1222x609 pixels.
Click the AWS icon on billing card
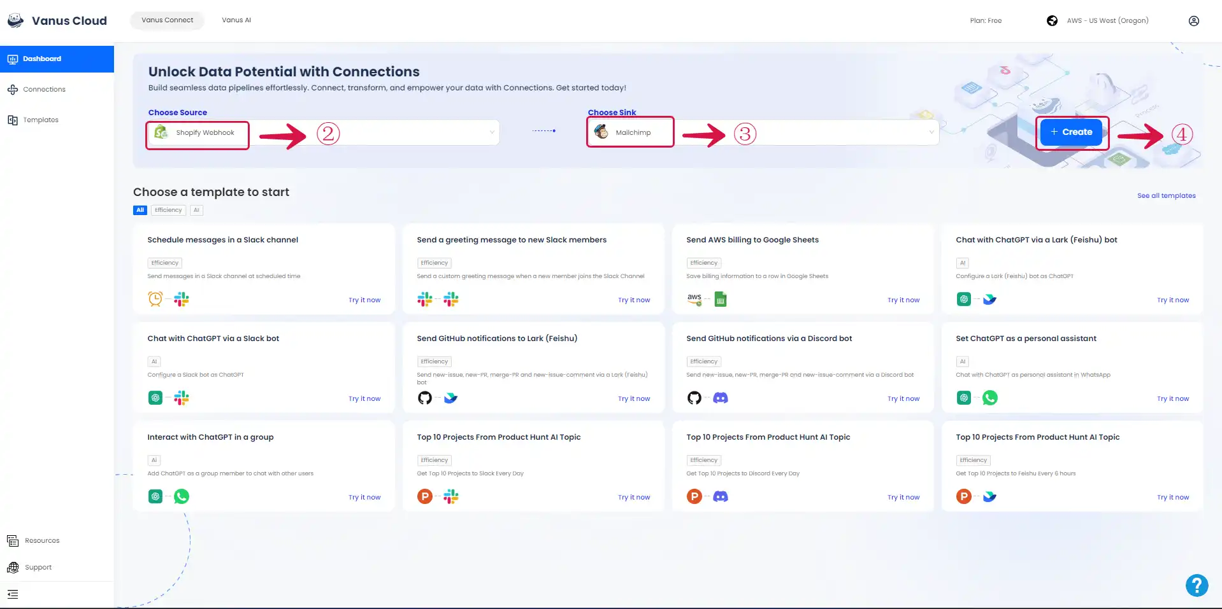(x=694, y=299)
